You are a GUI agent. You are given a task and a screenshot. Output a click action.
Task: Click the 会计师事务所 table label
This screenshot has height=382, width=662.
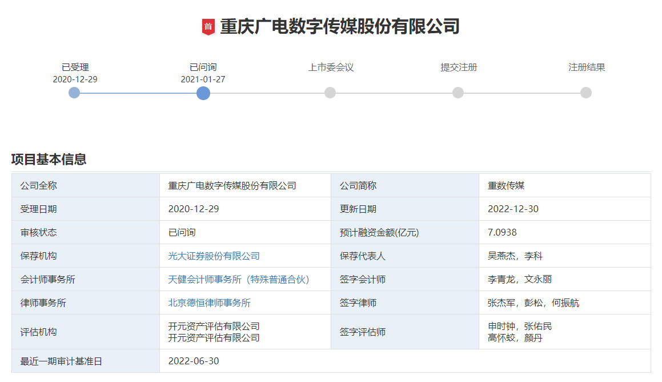tap(48, 279)
